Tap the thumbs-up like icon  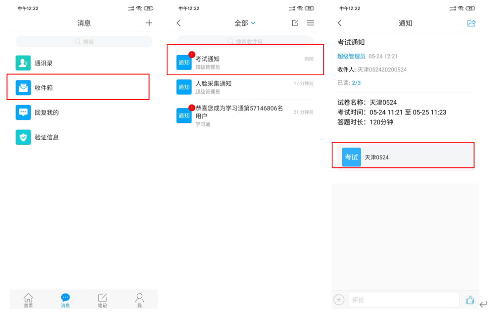pyautogui.click(x=469, y=300)
